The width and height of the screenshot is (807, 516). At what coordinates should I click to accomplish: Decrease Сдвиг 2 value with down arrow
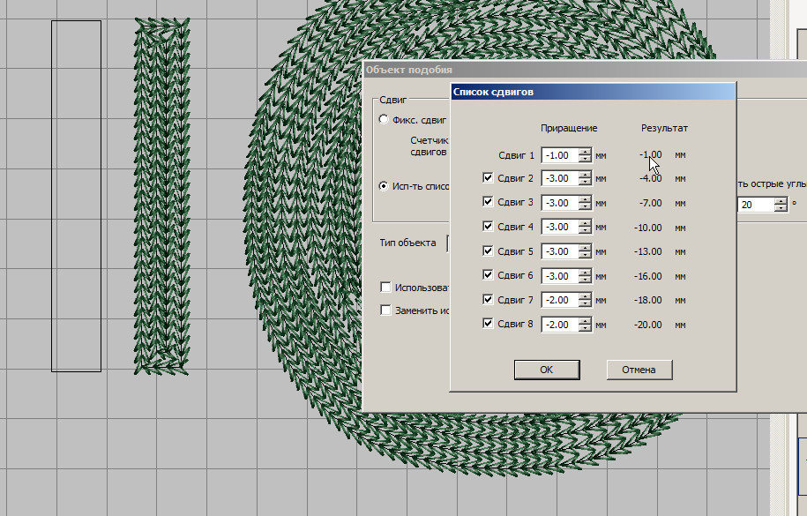586,183
